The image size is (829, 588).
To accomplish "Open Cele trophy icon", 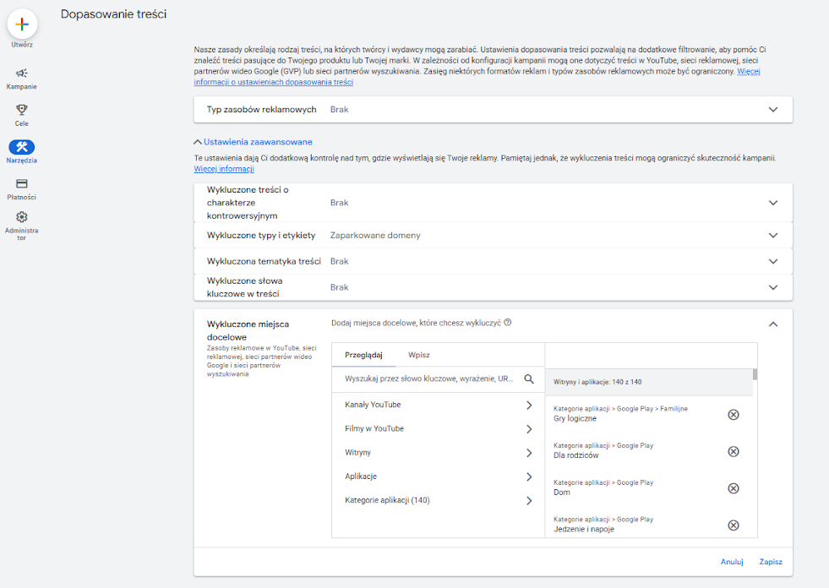I will 22,110.
